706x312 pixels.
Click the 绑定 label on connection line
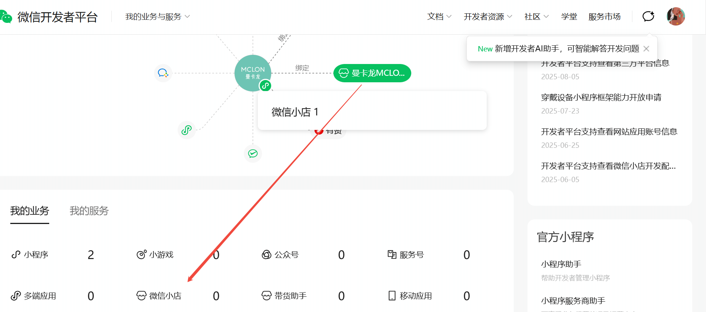point(302,68)
